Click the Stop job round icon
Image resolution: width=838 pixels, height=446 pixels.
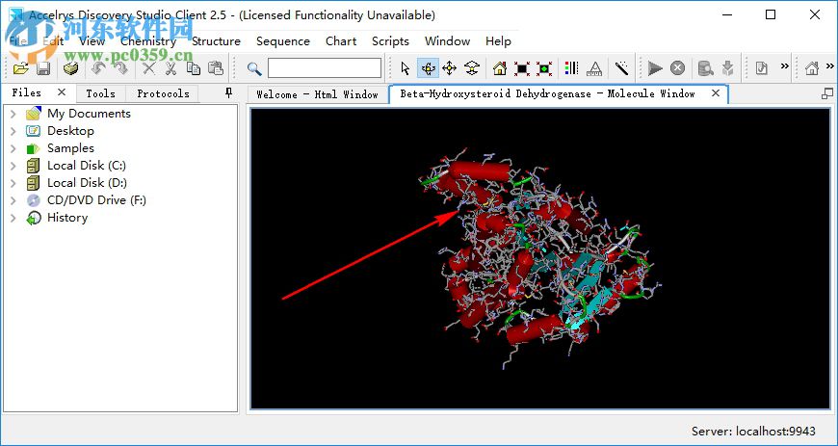(677, 68)
